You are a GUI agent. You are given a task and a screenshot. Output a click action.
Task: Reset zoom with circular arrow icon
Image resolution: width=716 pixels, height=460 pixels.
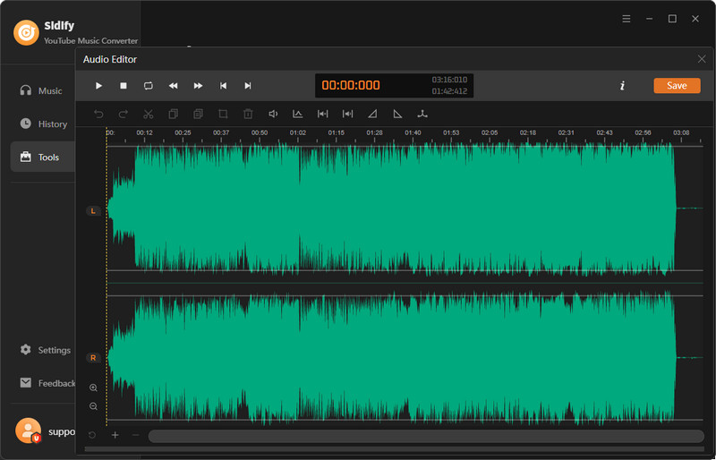click(92, 435)
